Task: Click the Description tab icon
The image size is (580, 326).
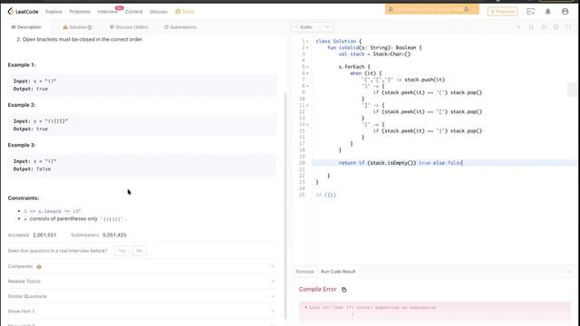Action: click(14, 27)
